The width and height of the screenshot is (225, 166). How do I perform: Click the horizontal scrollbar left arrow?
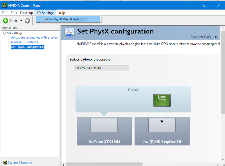point(63,165)
